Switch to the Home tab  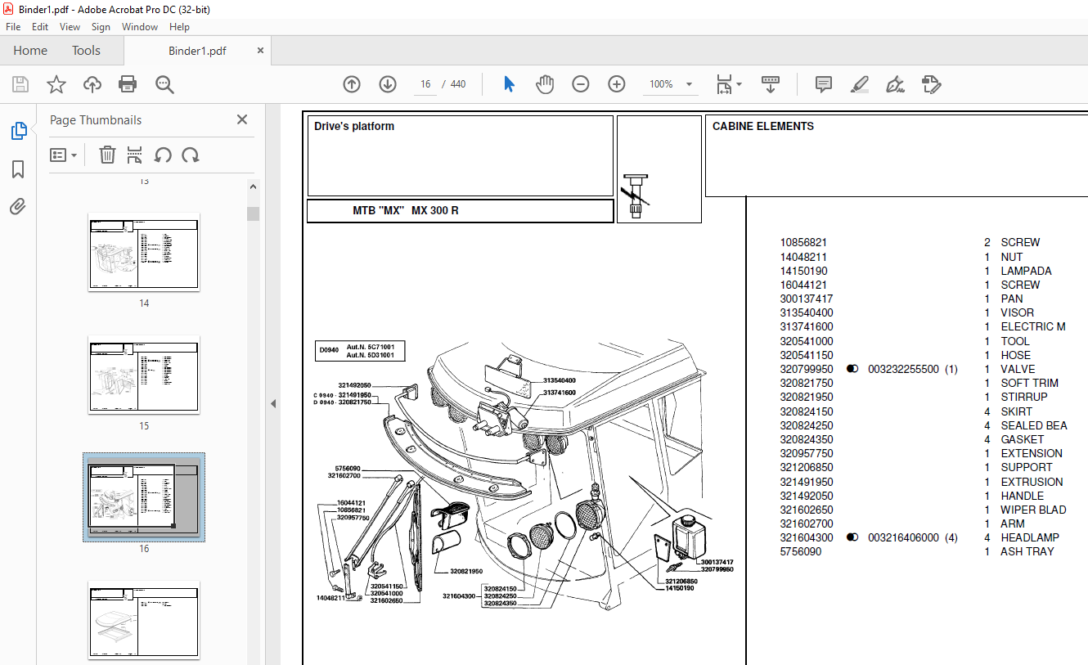point(30,51)
